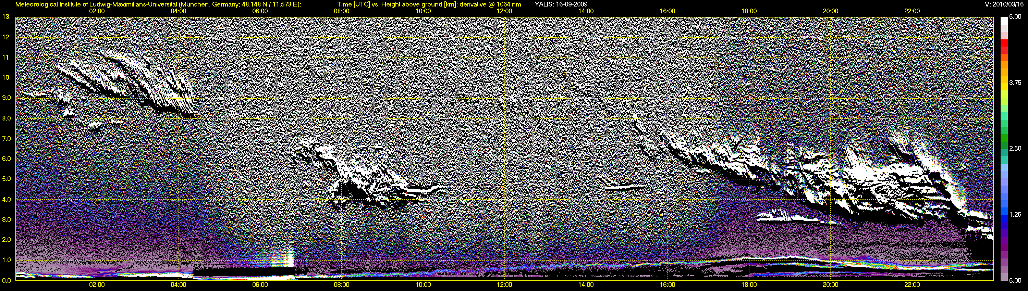
Task: Click the "1.25" color scale value
Action: coord(1015,214)
